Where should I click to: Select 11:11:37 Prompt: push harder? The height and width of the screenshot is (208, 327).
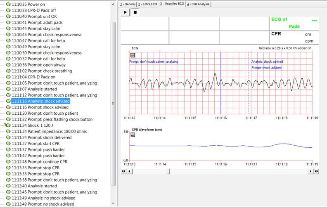click(x=38, y=149)
